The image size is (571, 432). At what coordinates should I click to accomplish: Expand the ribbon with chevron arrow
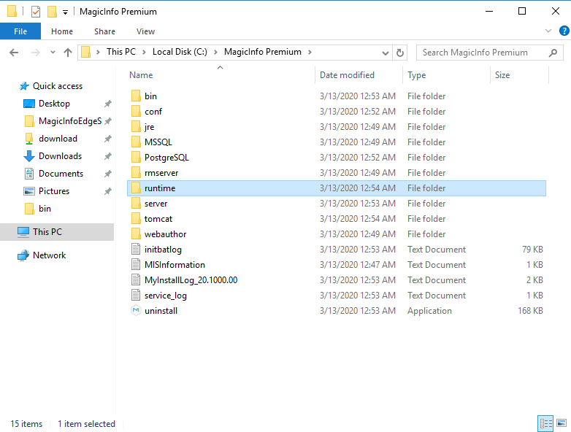[x=548, y=31]
